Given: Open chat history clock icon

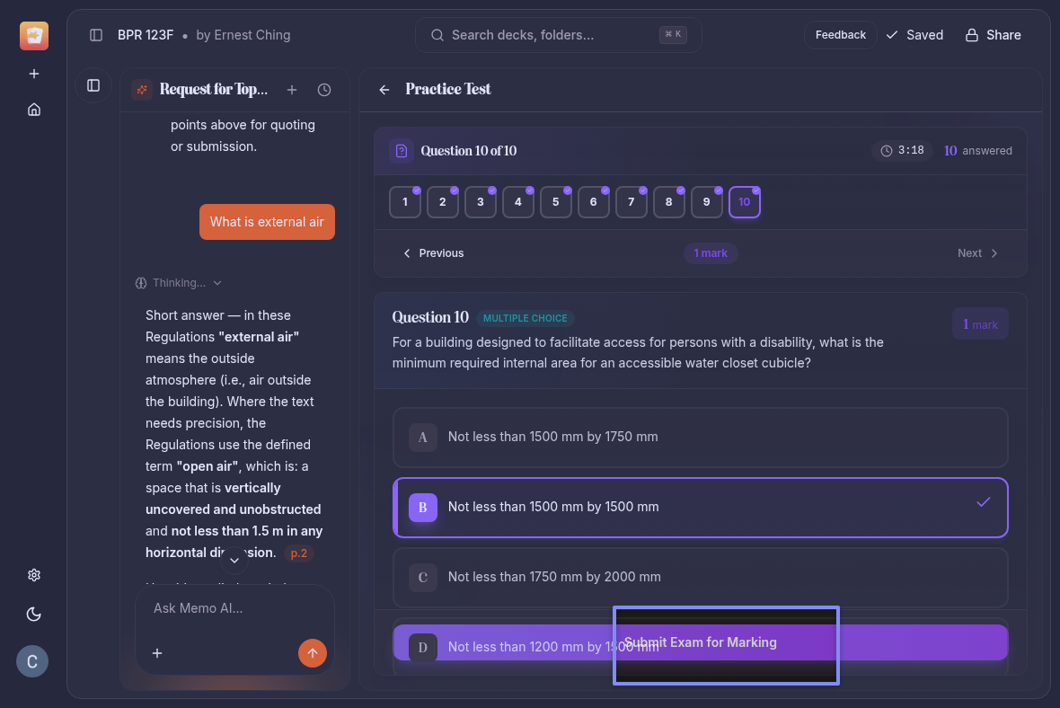Looking at the screenshot, I should tap(324, 90).
